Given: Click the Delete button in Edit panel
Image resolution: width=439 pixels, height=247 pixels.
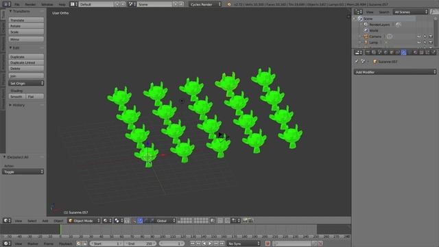Looking at the screenshot, I should (x=26, y=69).
